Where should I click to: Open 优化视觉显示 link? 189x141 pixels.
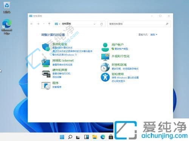118,81
